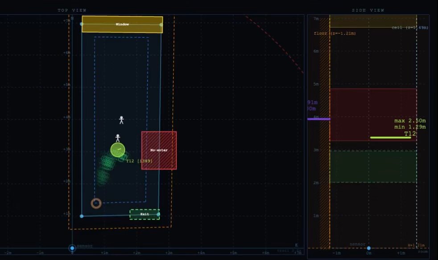Click the handle dot on the Exit zone
The height and width of the screenshot is (260, 438).
coord(158,214)
